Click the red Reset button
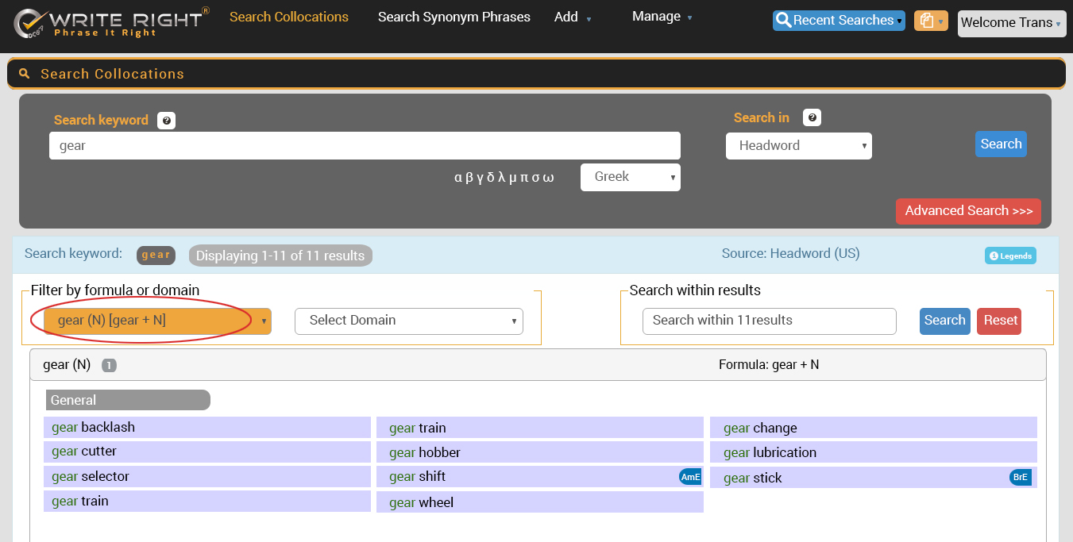Image resolution: width=1073 pixels, height=542 pixels. (999, 321)
